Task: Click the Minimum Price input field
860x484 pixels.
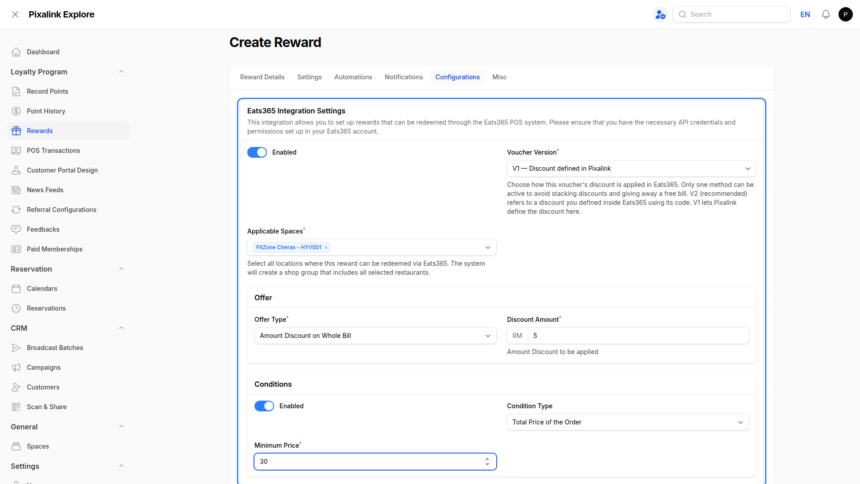Action: click(375, 462)
